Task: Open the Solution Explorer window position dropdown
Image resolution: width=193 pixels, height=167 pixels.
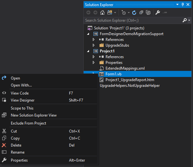Action: [x=177, y=4]
